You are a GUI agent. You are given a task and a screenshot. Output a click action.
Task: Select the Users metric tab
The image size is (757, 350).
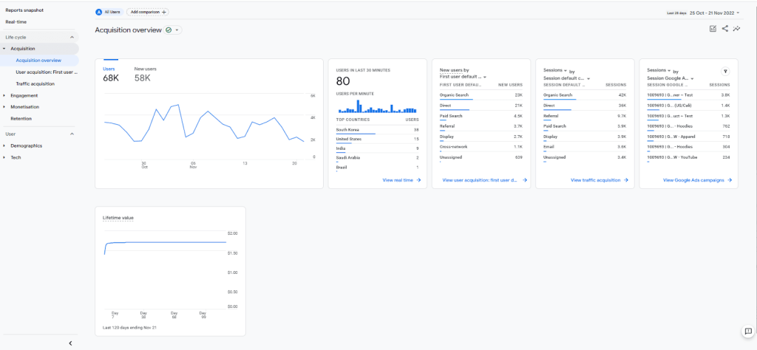point(111,74)
